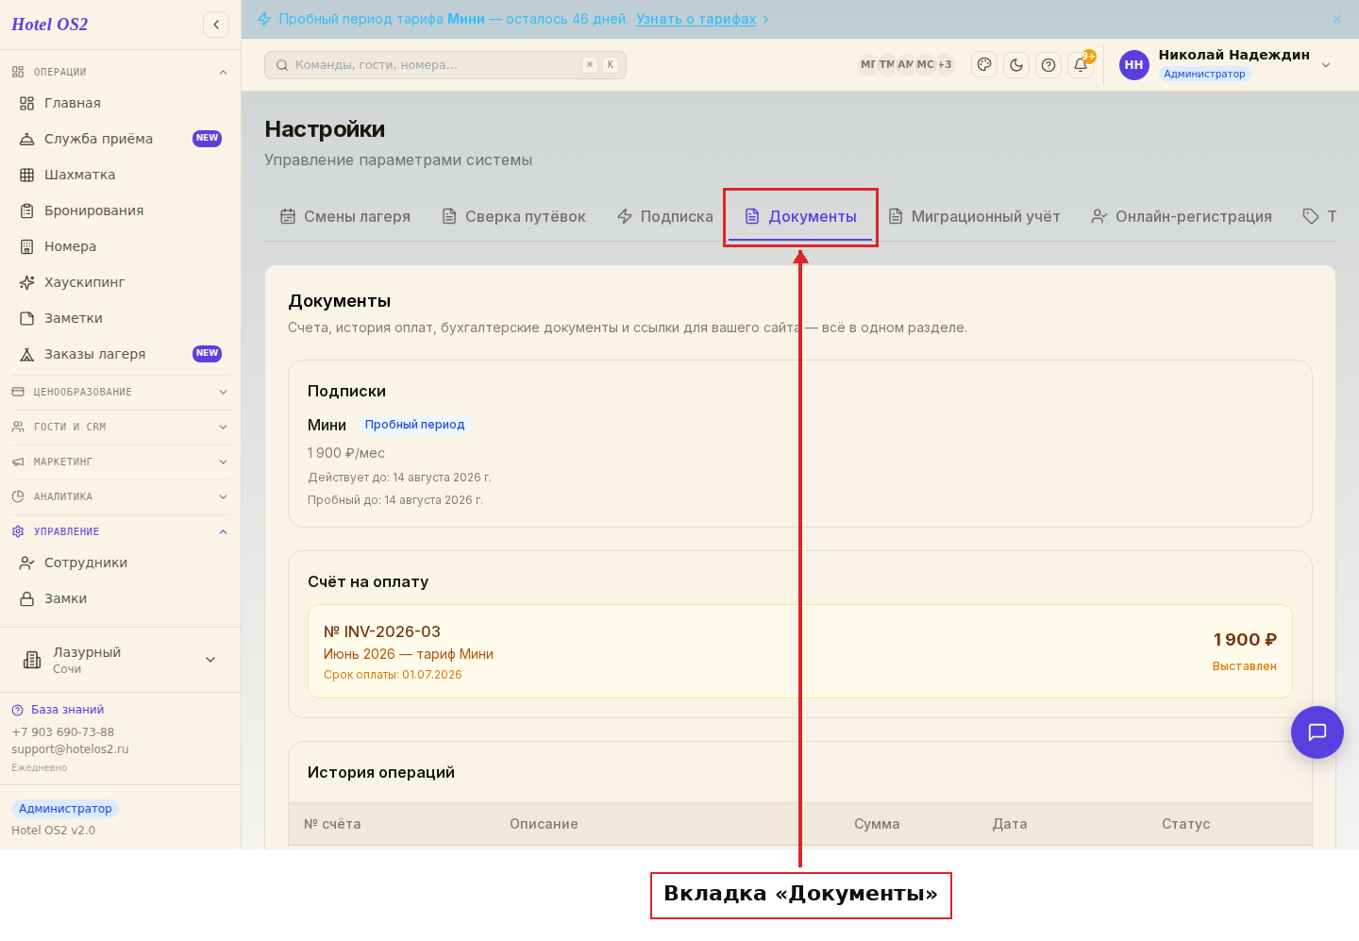Open invoice № INV-2026-03
Image resolution: width=1359 pixels, height=941 pixels.
[800, 651]
